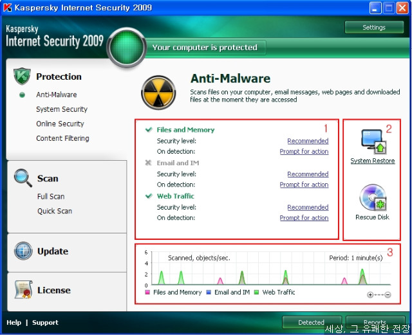
Task: Click the System Restore monitor icon
Action: (x=373, y=141)
